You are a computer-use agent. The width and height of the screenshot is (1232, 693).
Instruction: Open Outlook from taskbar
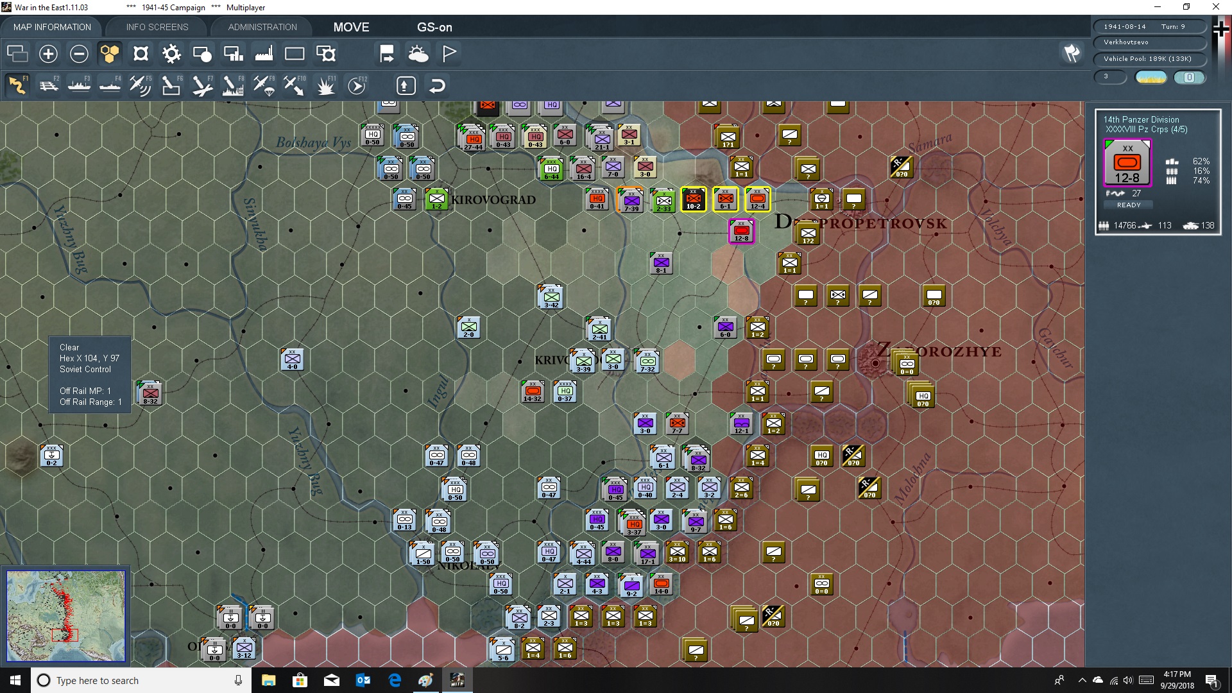pyautogui.click(x=363, y=680)
